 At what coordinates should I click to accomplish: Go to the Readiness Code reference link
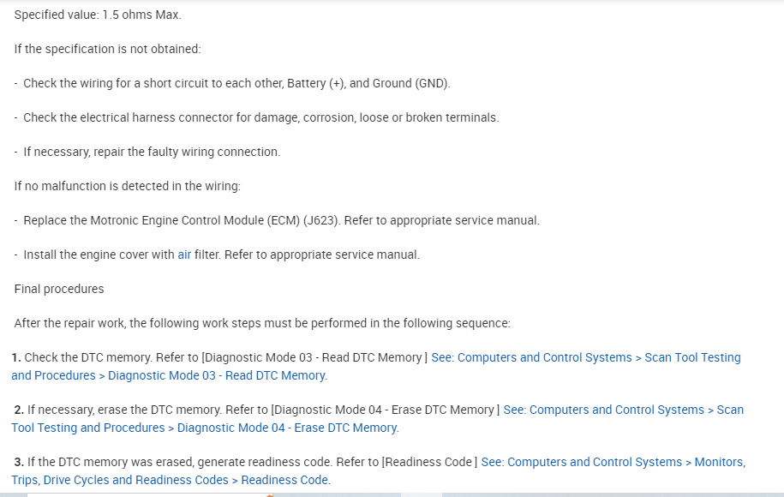click(613, 462)
